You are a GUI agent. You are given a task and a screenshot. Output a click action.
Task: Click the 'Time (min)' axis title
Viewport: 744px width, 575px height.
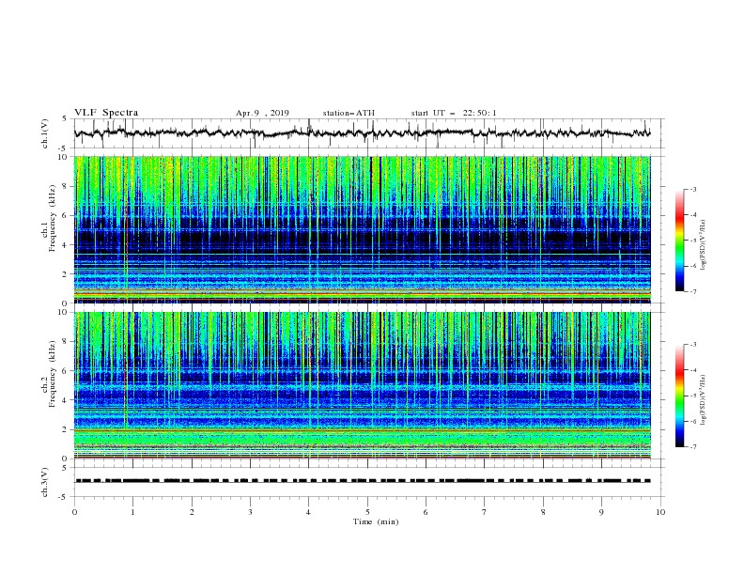(376, 521)
